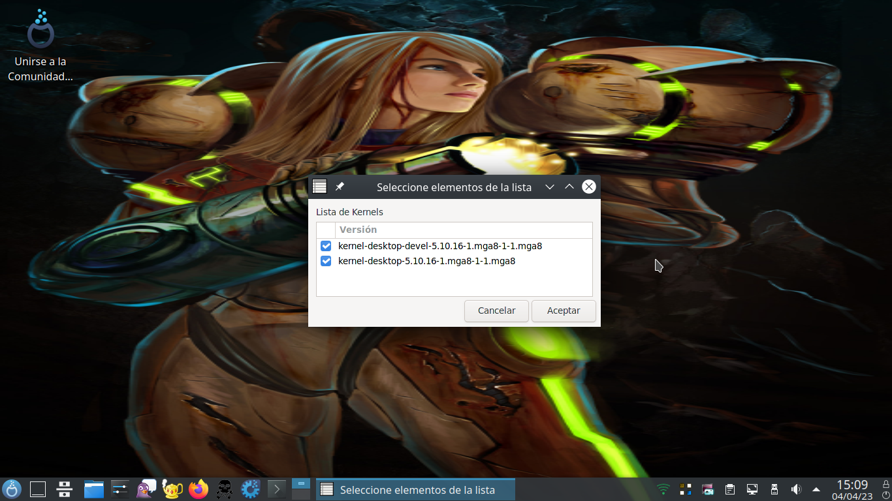Minimize the dialog with the down chevron

[550, 187]
